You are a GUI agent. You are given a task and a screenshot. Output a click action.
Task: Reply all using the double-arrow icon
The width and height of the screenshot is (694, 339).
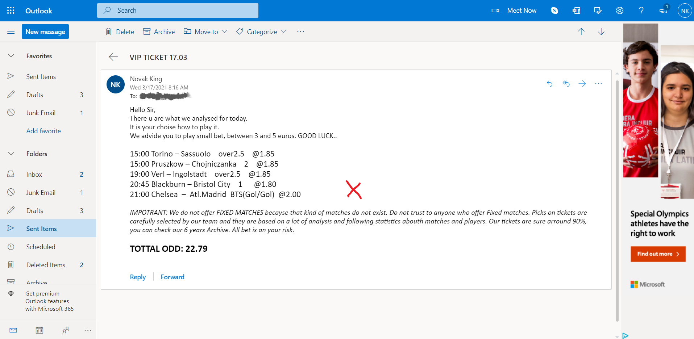[x=566, y=84]
